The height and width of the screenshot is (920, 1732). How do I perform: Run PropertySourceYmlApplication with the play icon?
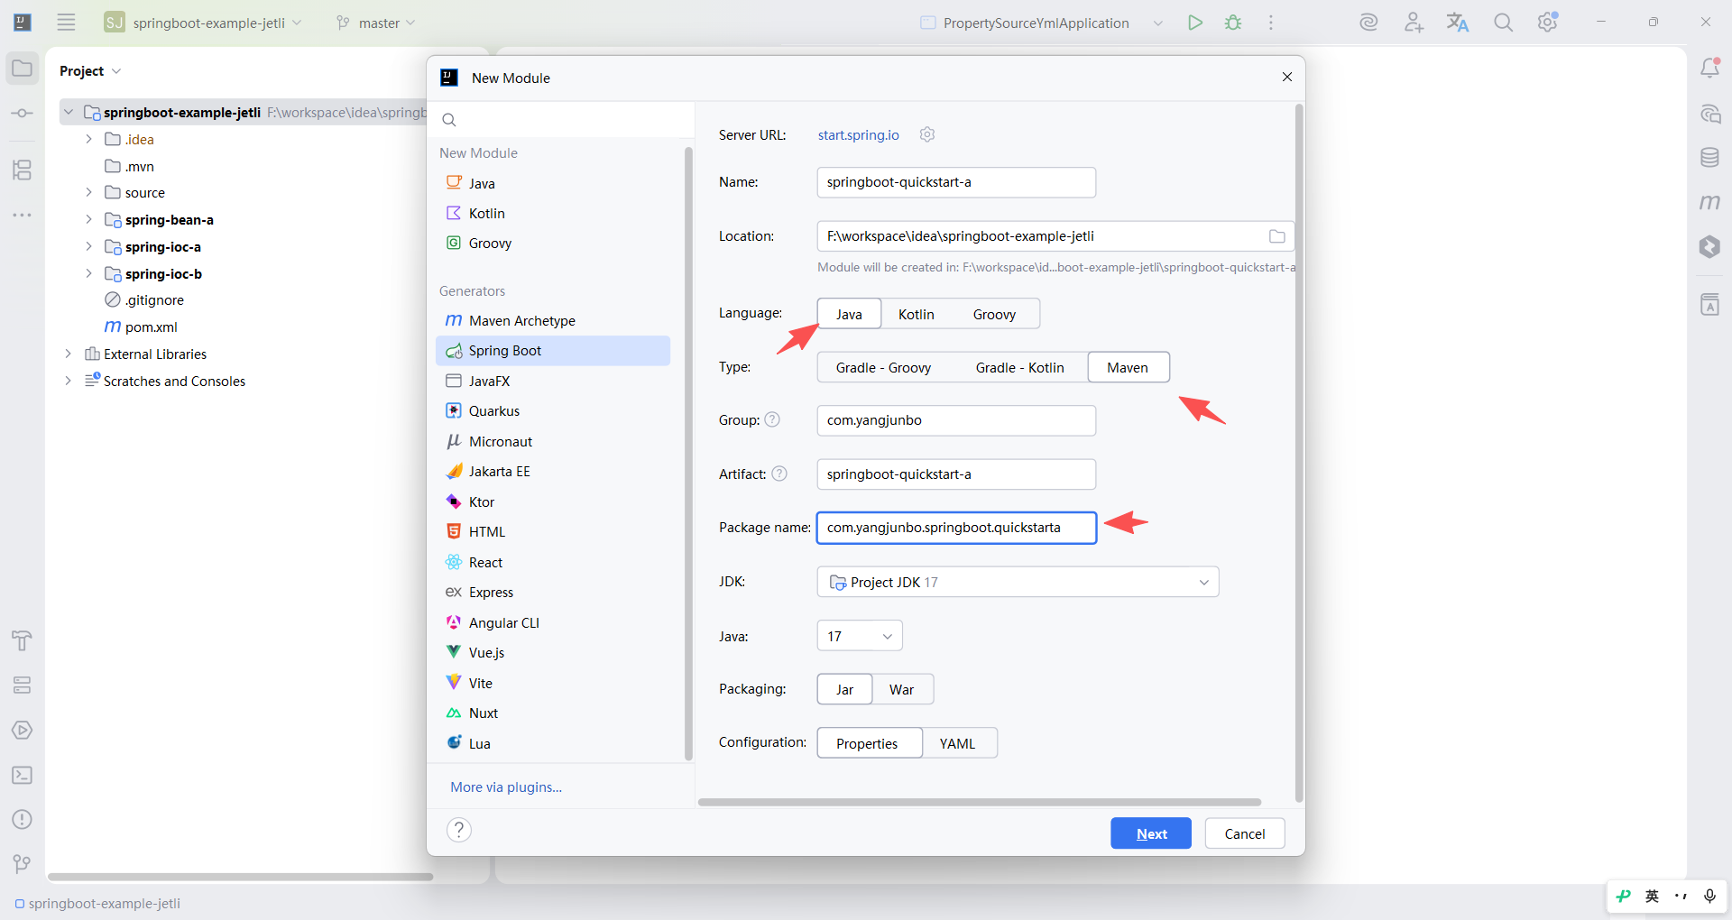(1195, 23)
